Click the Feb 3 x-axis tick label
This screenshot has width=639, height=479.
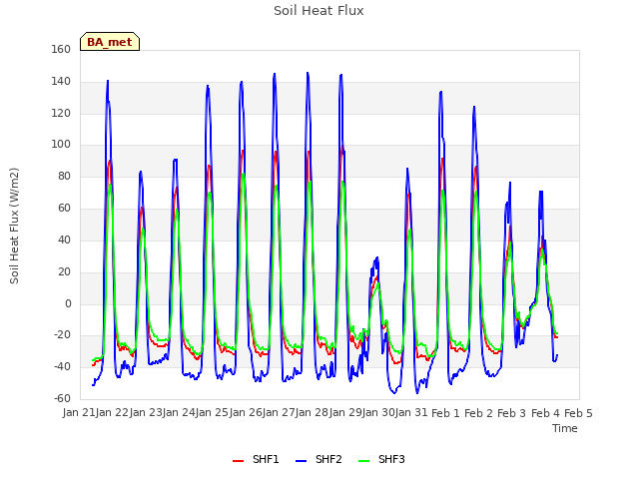[x=512, y=413]
